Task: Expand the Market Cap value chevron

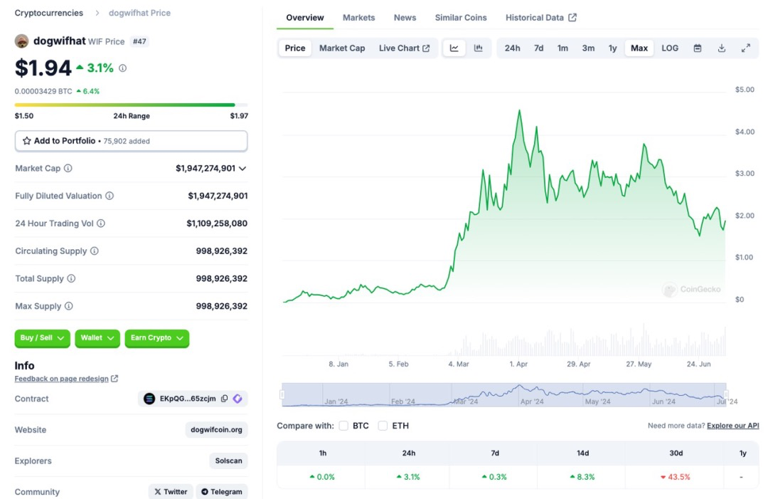Action: [242, 169]
